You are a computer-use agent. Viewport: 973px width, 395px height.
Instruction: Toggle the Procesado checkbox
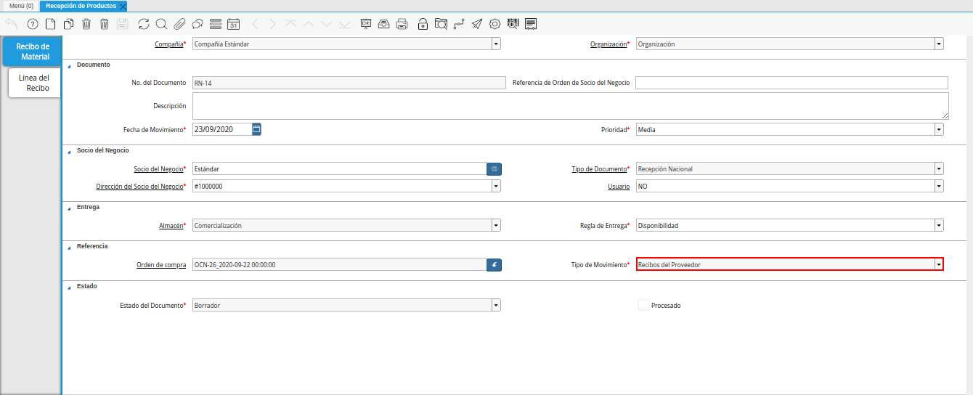[643, 306]
